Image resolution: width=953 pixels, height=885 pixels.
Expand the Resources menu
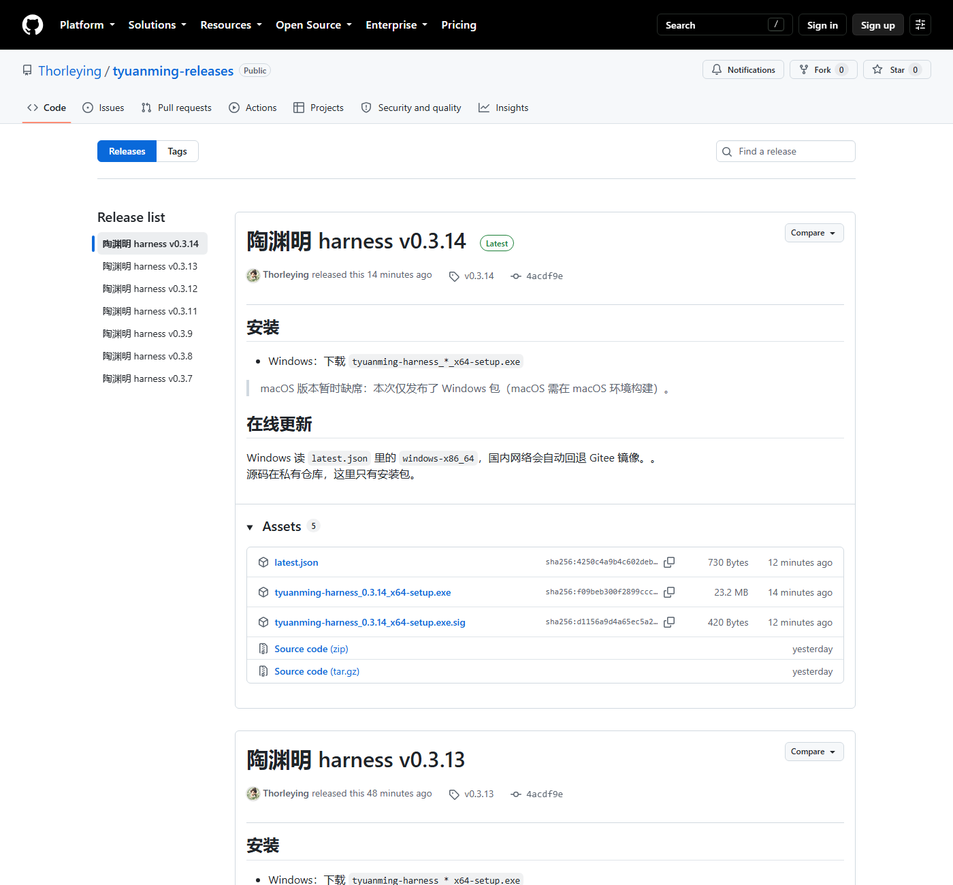tap(231, 25)
